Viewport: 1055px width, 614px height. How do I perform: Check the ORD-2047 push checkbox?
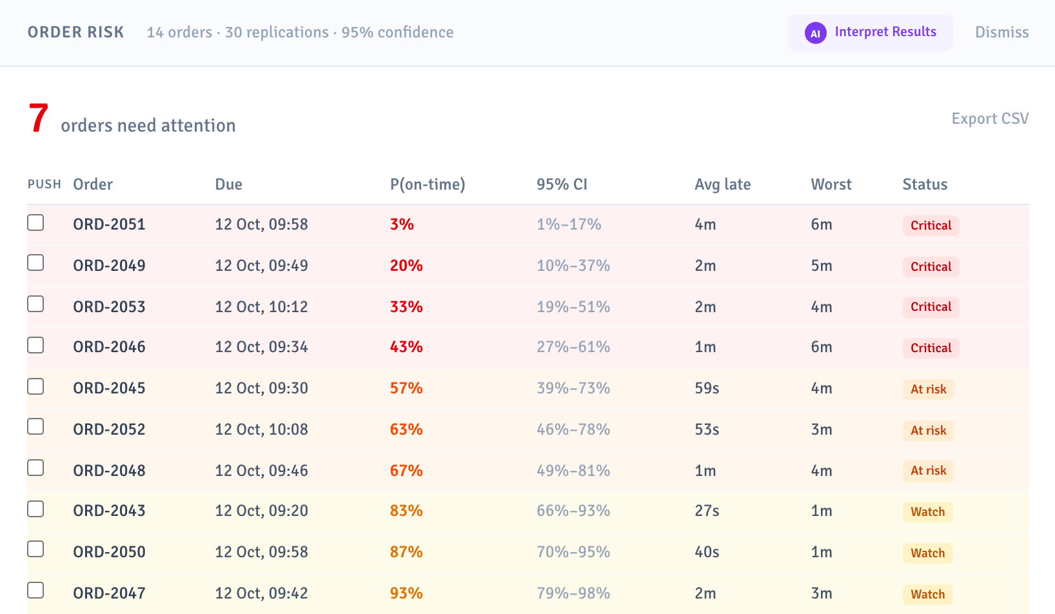35,590
